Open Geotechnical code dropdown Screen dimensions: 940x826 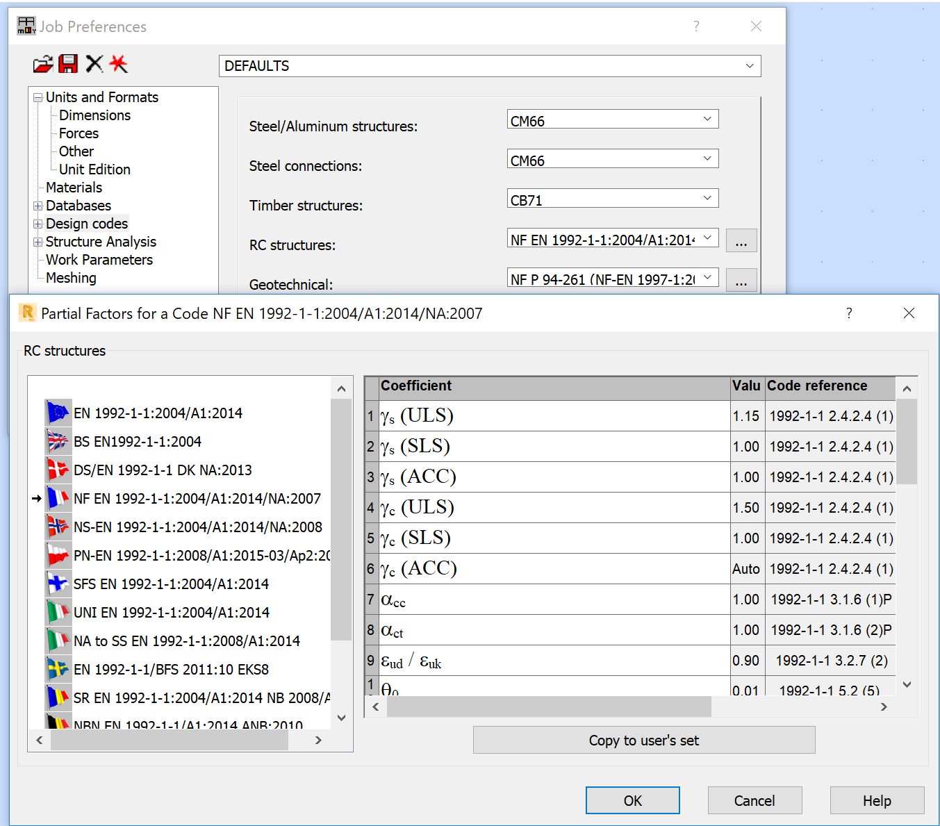click(707, 277)
